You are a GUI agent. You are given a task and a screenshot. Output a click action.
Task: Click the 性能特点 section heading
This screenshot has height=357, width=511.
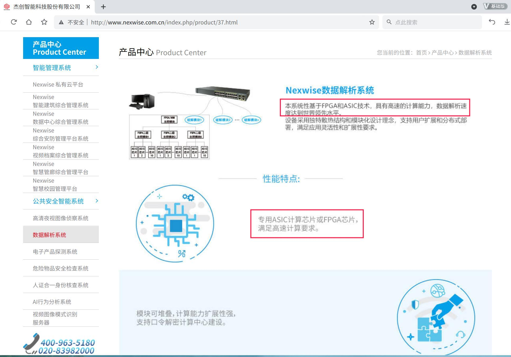[x=281, y=179]
